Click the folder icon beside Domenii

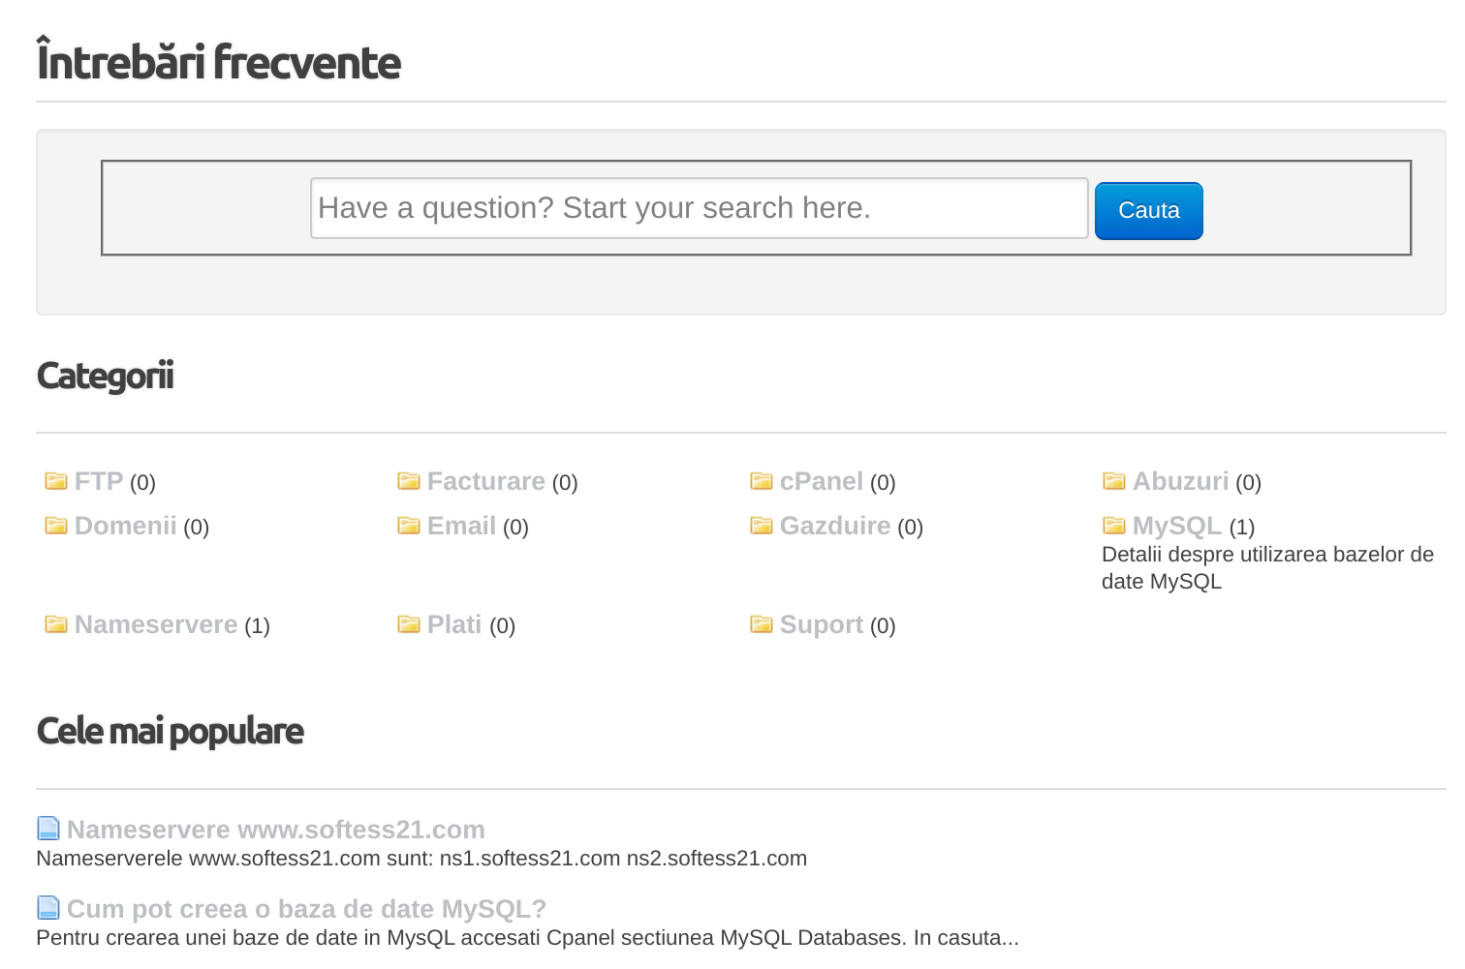click(x=56, y=526)
